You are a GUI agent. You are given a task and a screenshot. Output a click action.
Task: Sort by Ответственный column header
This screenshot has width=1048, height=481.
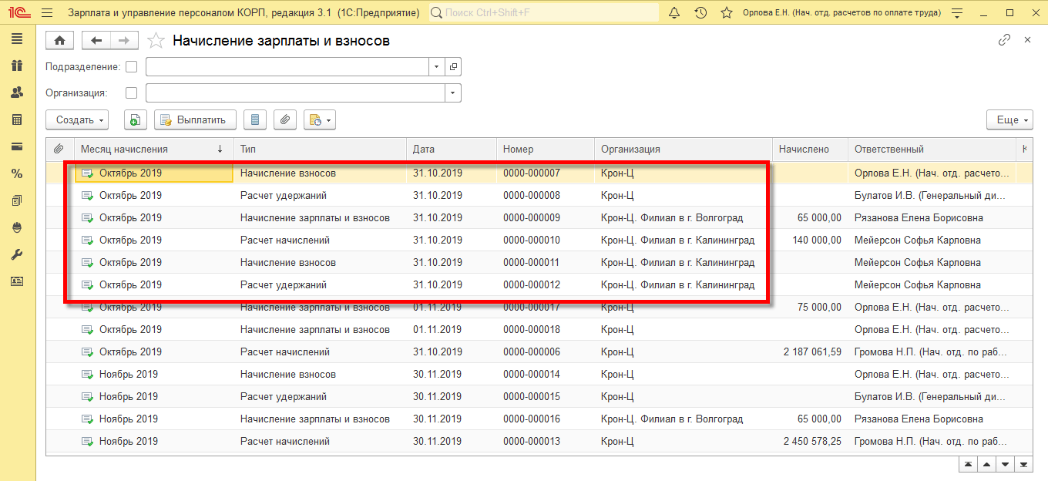pos(932,150)
